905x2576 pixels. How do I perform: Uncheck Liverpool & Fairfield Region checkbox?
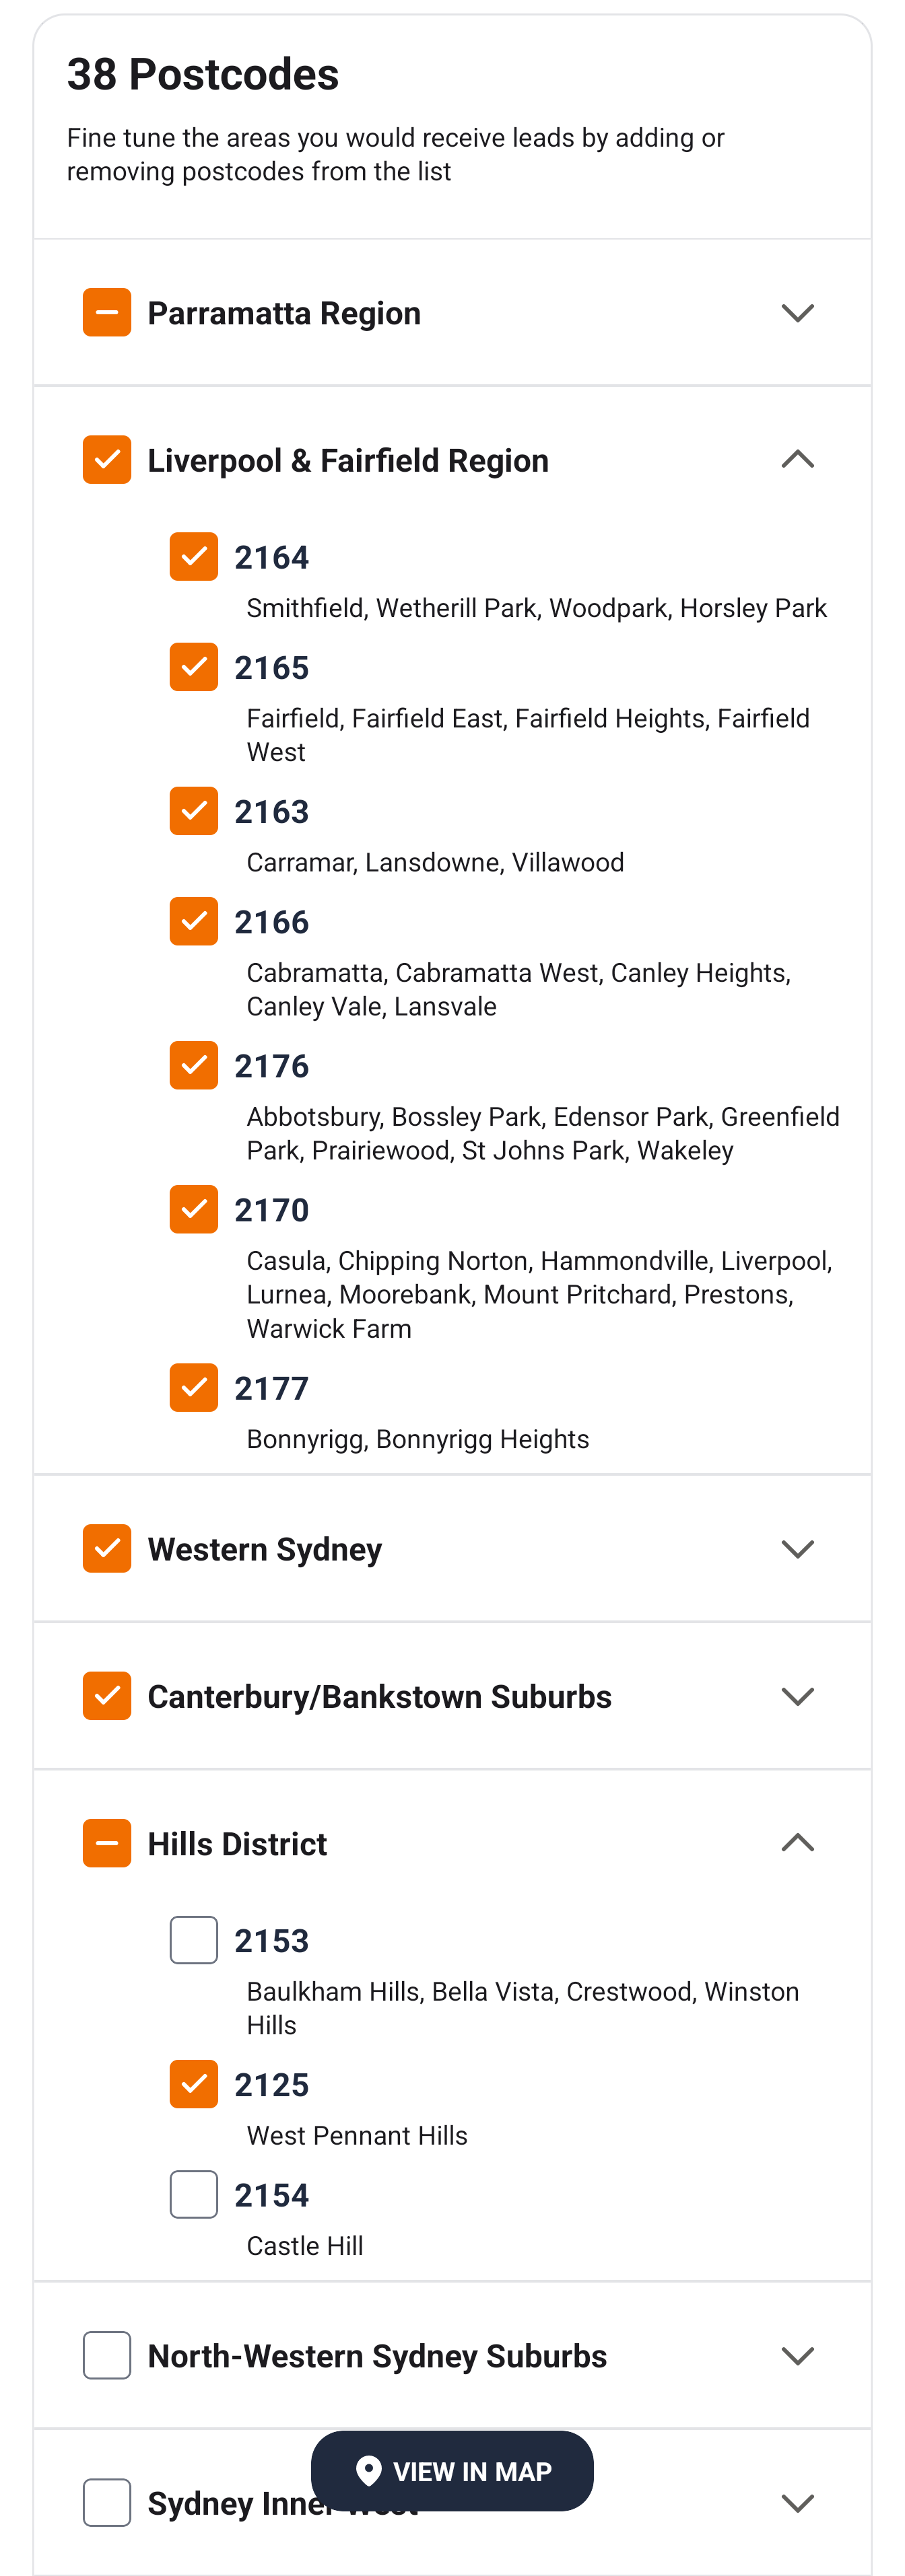pyautogui.click(x=107, y=460)
